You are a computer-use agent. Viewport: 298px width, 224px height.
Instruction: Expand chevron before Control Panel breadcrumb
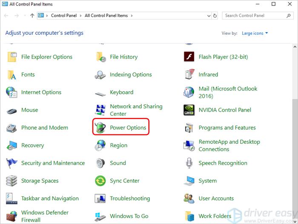click(x=47, y=16)
